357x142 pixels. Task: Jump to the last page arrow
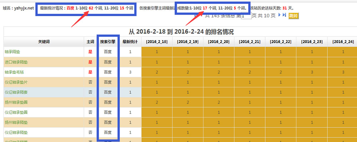click(285, 15)
